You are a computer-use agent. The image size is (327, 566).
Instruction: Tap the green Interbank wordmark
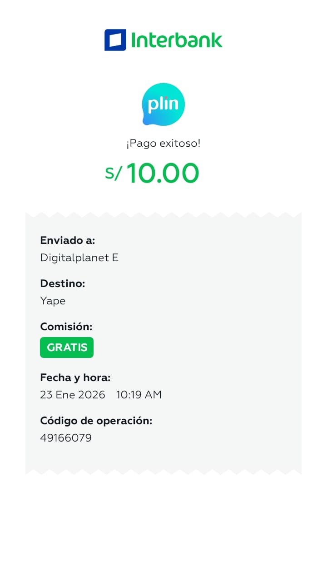[x=177, y=40]
